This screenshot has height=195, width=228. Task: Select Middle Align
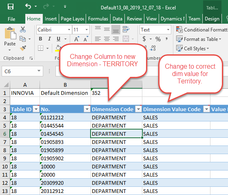[107, 29]
